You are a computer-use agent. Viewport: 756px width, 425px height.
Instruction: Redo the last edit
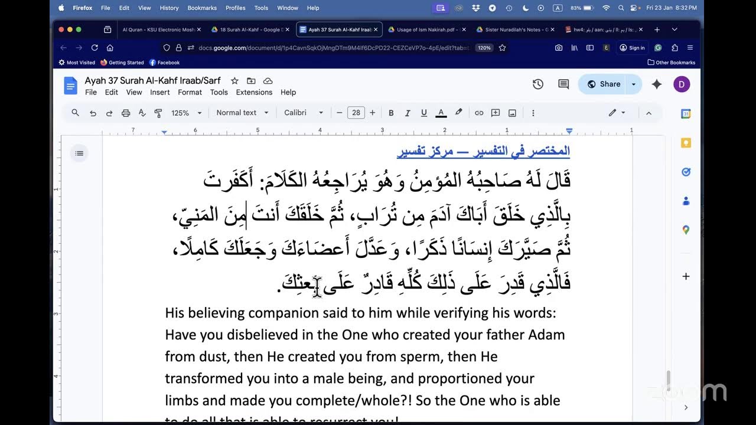coord(109,113)
